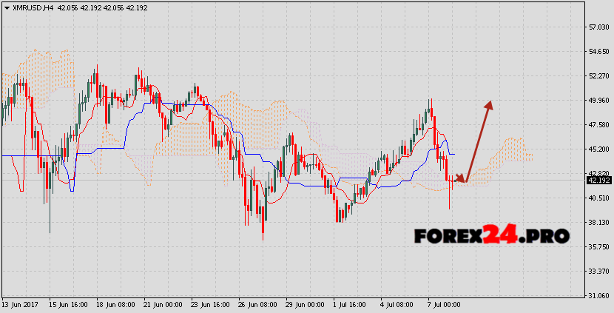
Task: Open the FOREX24.PRO watermark link
Action: click(491, 235)
